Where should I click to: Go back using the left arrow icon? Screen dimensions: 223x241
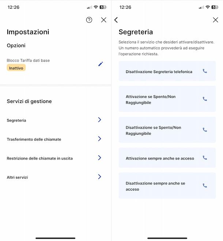[116, 20]
